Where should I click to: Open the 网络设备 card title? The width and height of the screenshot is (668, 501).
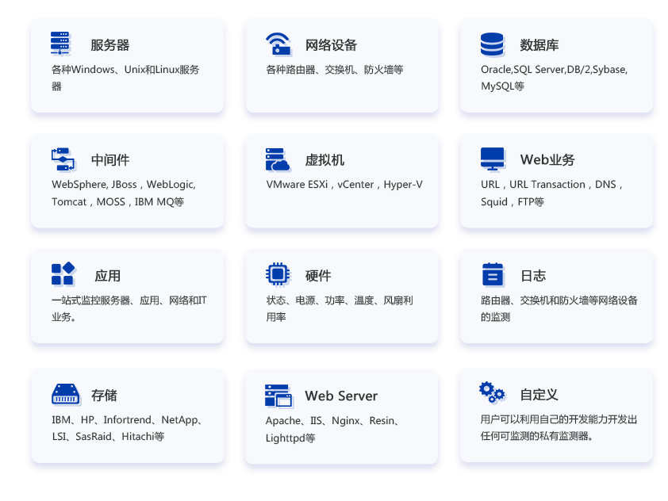click(331, 45)
